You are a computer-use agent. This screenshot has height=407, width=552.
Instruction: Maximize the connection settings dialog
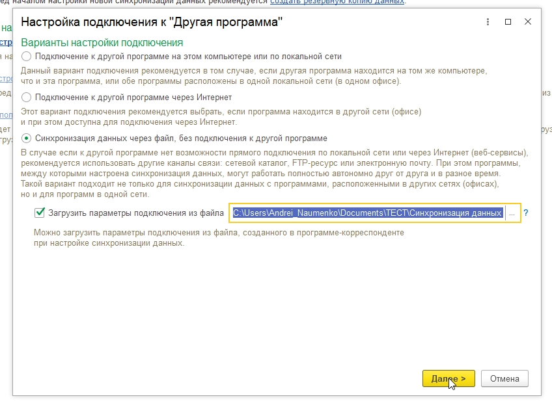coord(508,22)
